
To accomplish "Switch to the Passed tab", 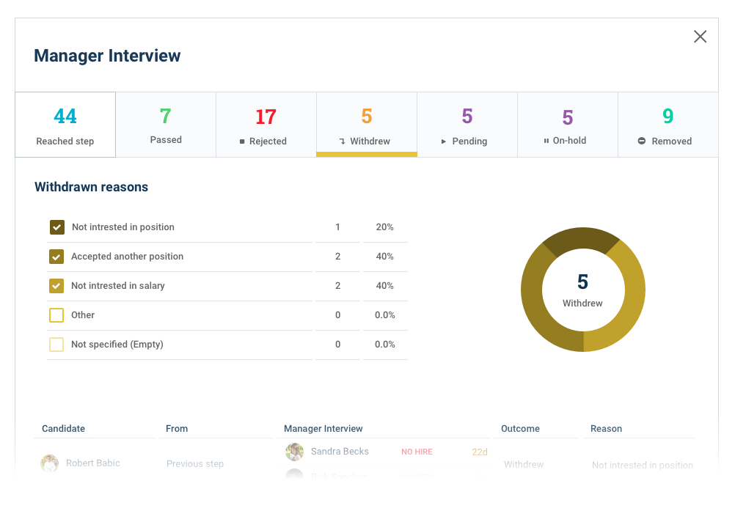I will coord(166,125).
